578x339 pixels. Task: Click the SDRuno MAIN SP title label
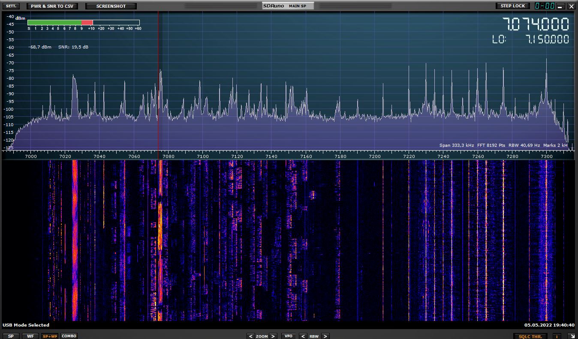pos(288,6)
